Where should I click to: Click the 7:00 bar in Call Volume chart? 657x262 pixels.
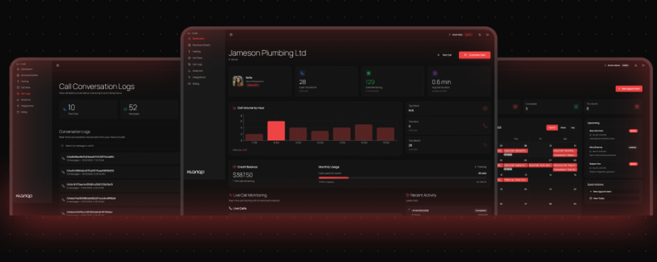click(x=254, y=137)
